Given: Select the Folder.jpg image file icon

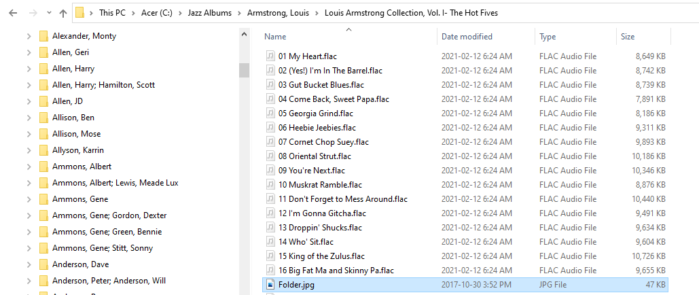Looking at the screenshot, I should click(x=270, y=285).
